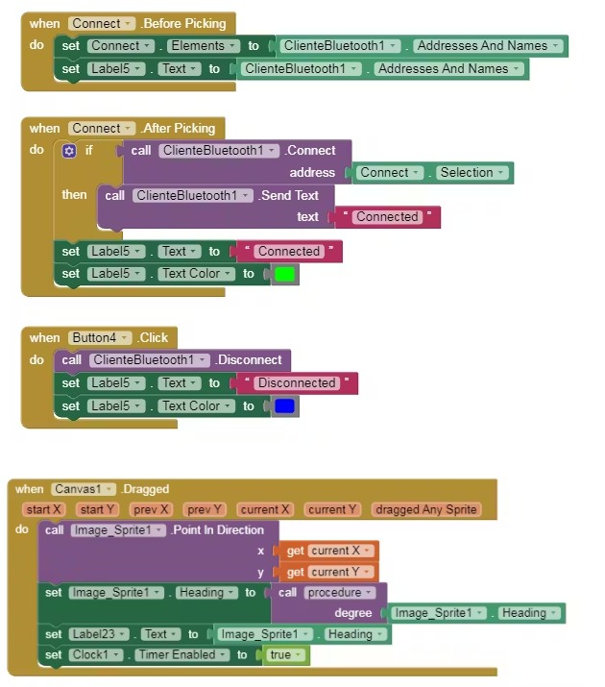Edit the Connected string in Send Text
The image size is (605, 687).
pos(387,217)
